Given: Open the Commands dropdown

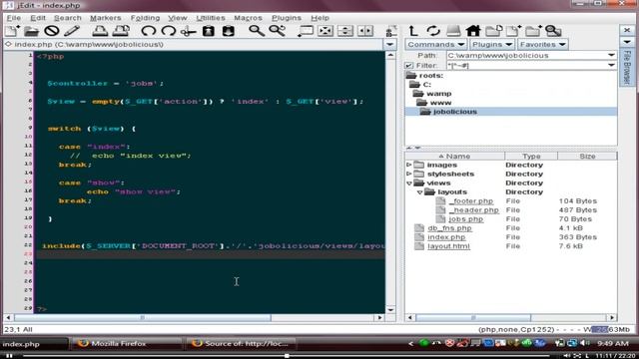Looking at the screenshot, I should 436,44.
